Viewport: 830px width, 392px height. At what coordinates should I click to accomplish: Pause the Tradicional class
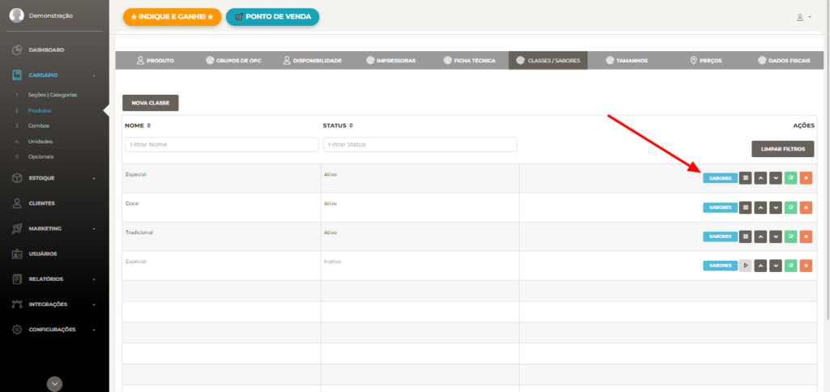pos(746,236)
